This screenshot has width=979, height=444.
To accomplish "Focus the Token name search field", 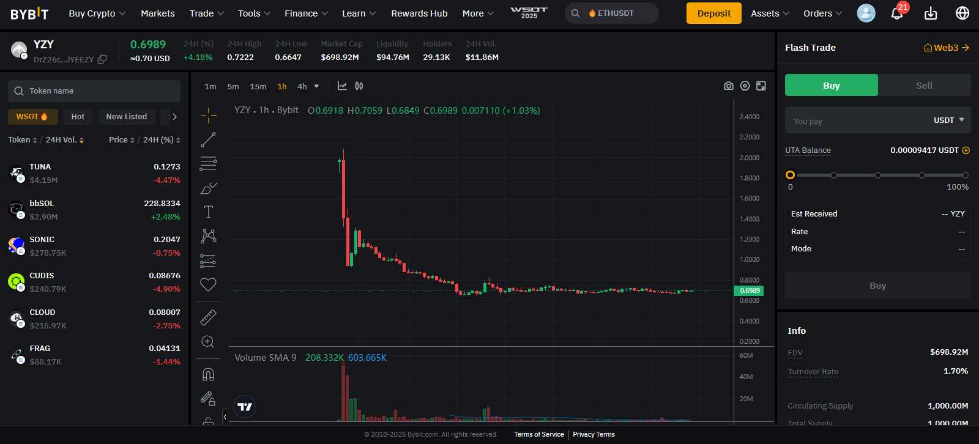I will pyautogui.click(x=94, y=91).
